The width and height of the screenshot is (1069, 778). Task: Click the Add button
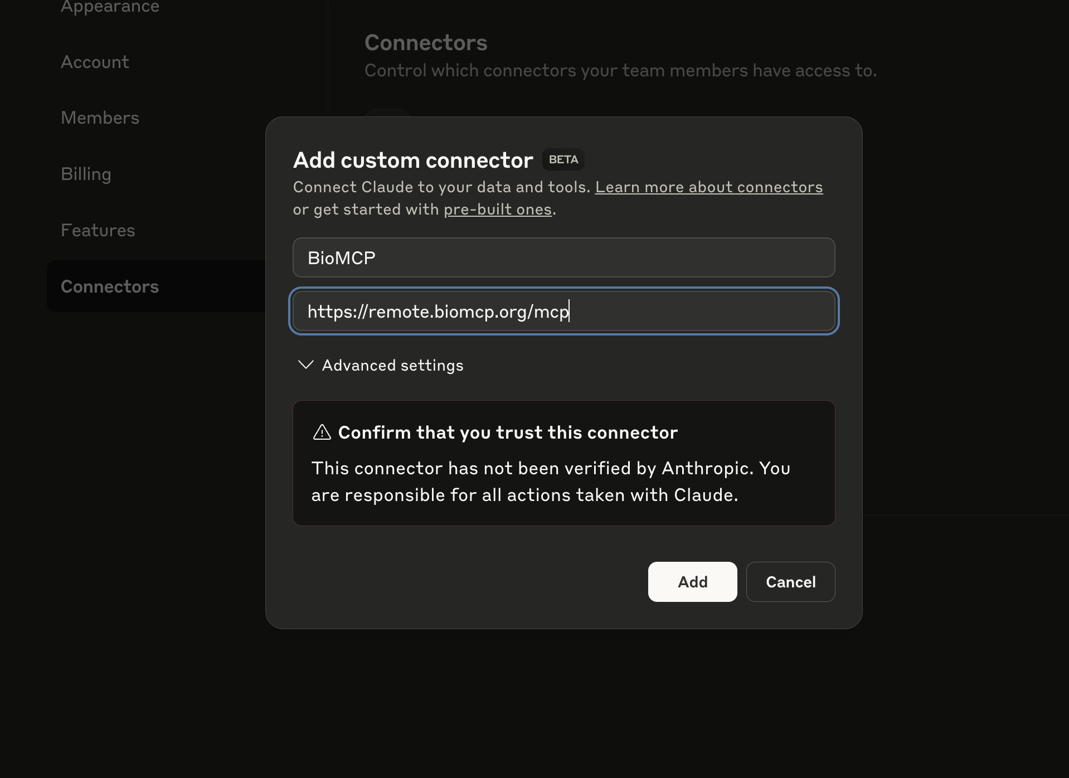click(x=692, y=582)
